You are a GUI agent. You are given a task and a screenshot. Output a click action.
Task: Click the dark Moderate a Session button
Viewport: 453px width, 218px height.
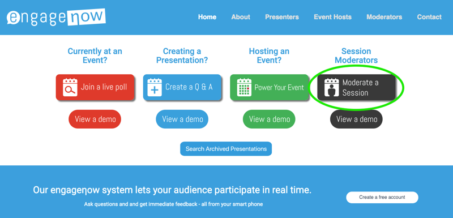pyautogui.click(x=357, y=87)
